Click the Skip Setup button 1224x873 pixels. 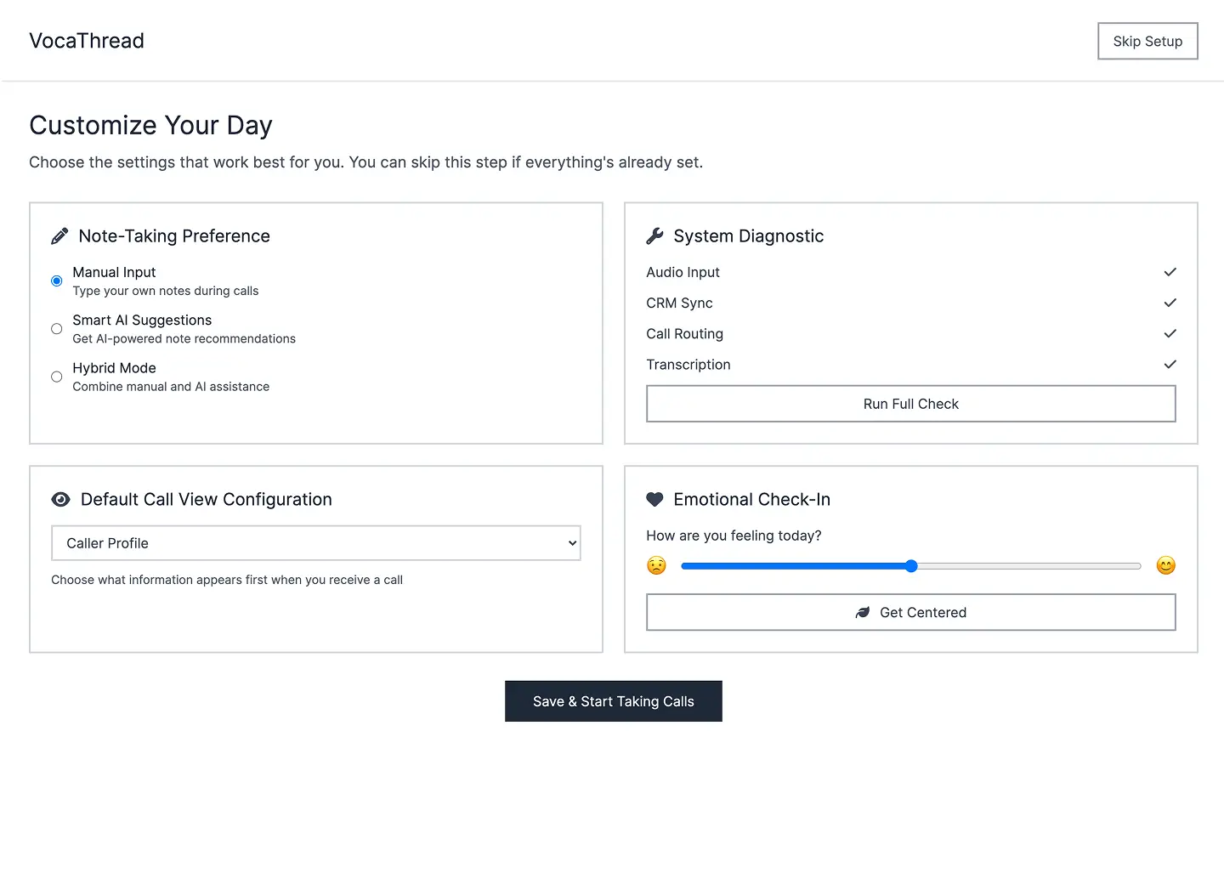(1147, 41)
